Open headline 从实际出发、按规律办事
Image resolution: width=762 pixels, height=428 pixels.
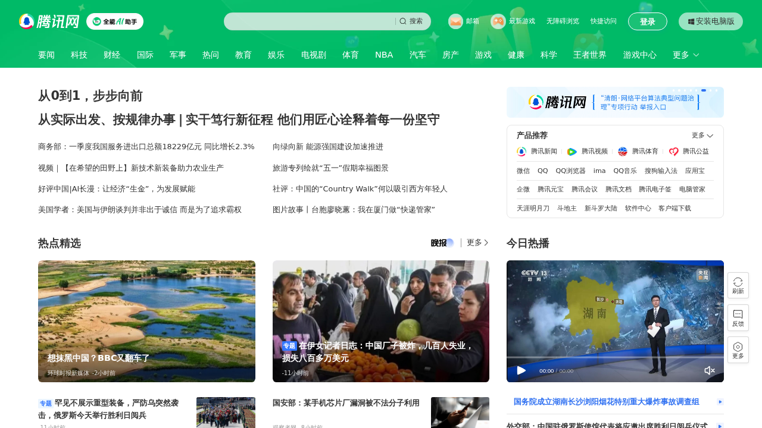[239, 119]
